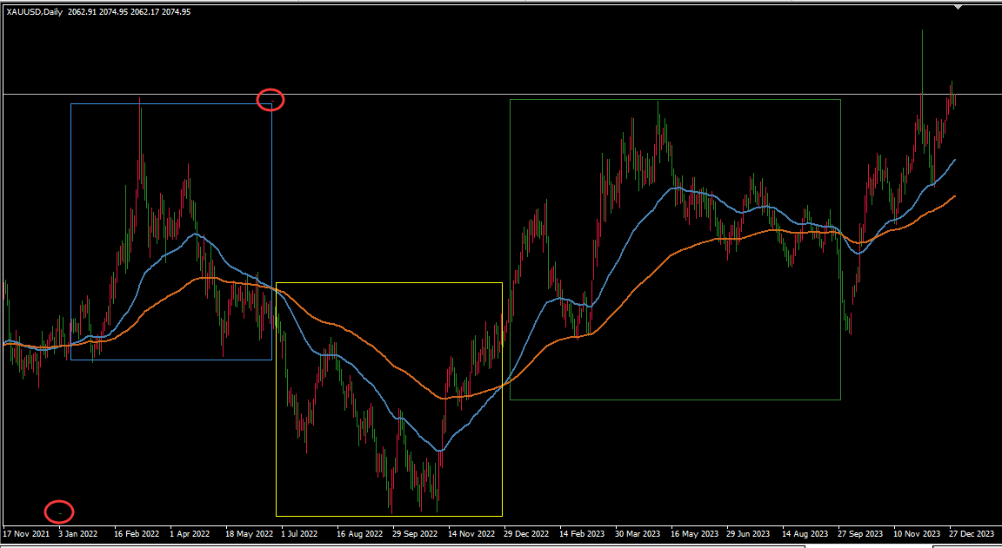Viewport: 1002px width, 548px height.
Task: Click the 29 Dec 2022 date label
Action: click(x=526, y=532)
